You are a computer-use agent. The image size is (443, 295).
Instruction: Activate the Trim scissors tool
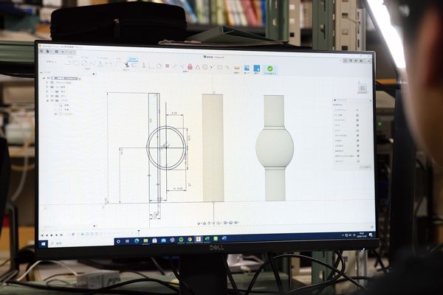(x=126, y=65)
